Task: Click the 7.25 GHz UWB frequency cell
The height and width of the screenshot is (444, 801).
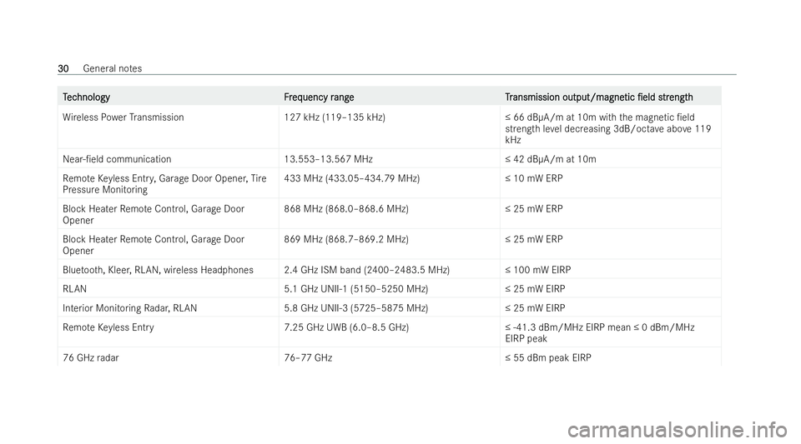Action: coord(346,327)
